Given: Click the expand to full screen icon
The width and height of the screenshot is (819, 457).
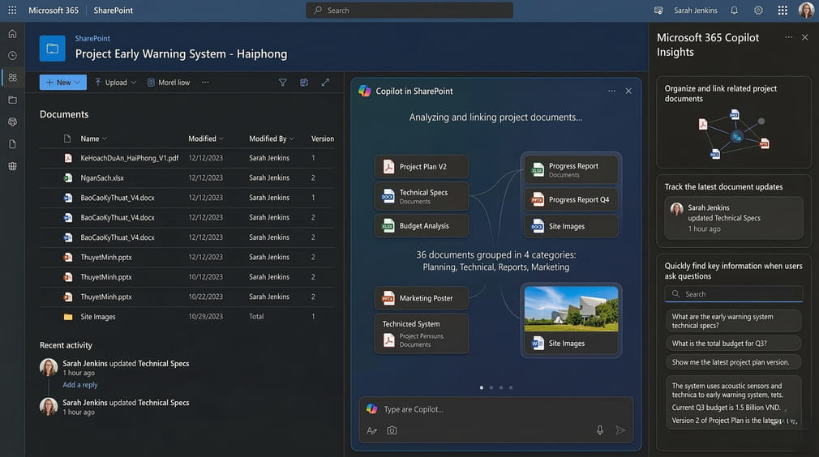Looking at the screenshot, I should click(x=325, y=83).
